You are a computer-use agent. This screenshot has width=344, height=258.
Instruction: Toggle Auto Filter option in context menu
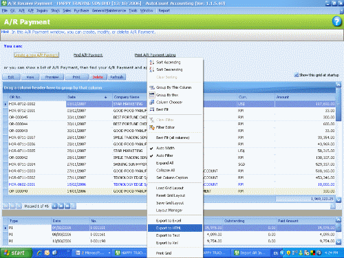point(175,155)
